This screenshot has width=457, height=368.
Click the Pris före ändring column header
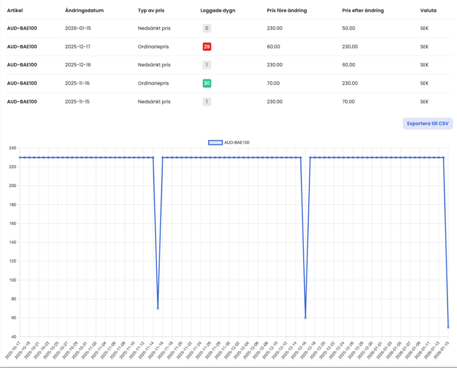click(x=287, y=11)
